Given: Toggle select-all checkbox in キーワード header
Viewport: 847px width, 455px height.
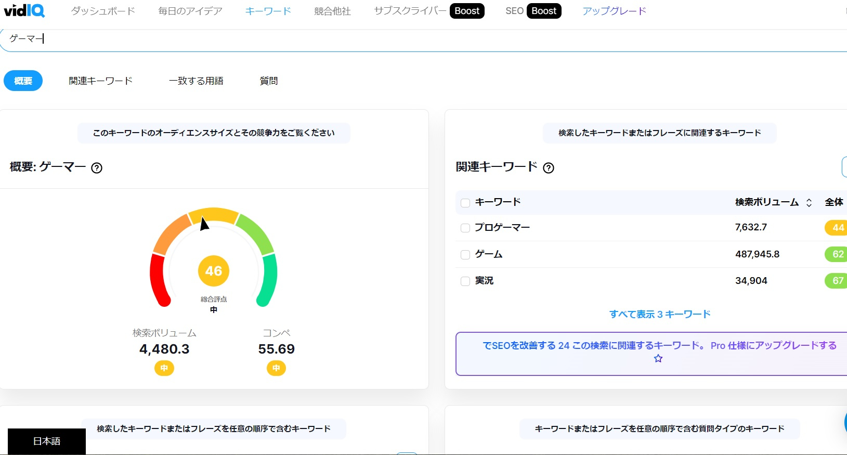Looking at the screenshot, I should click(x=465, y=203).
